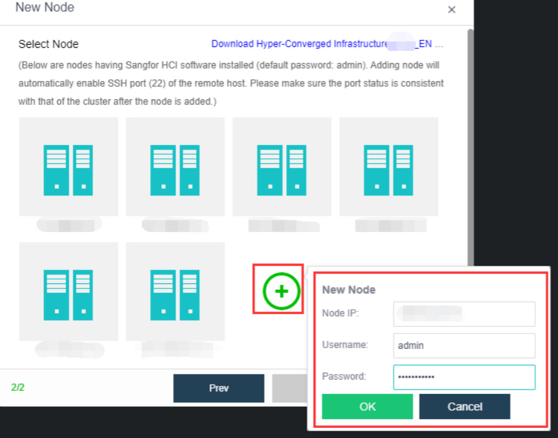
Task: Click the Select Node heading
Action: coord(48,44)
